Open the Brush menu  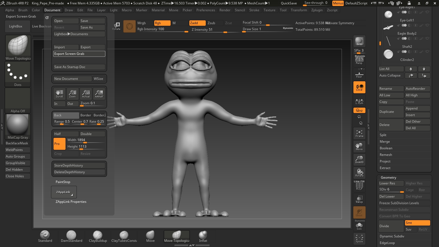[23, 10]
